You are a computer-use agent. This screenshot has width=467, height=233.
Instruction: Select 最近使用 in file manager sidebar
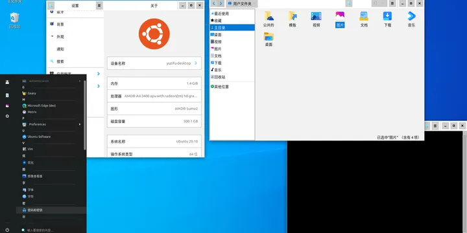232,14
